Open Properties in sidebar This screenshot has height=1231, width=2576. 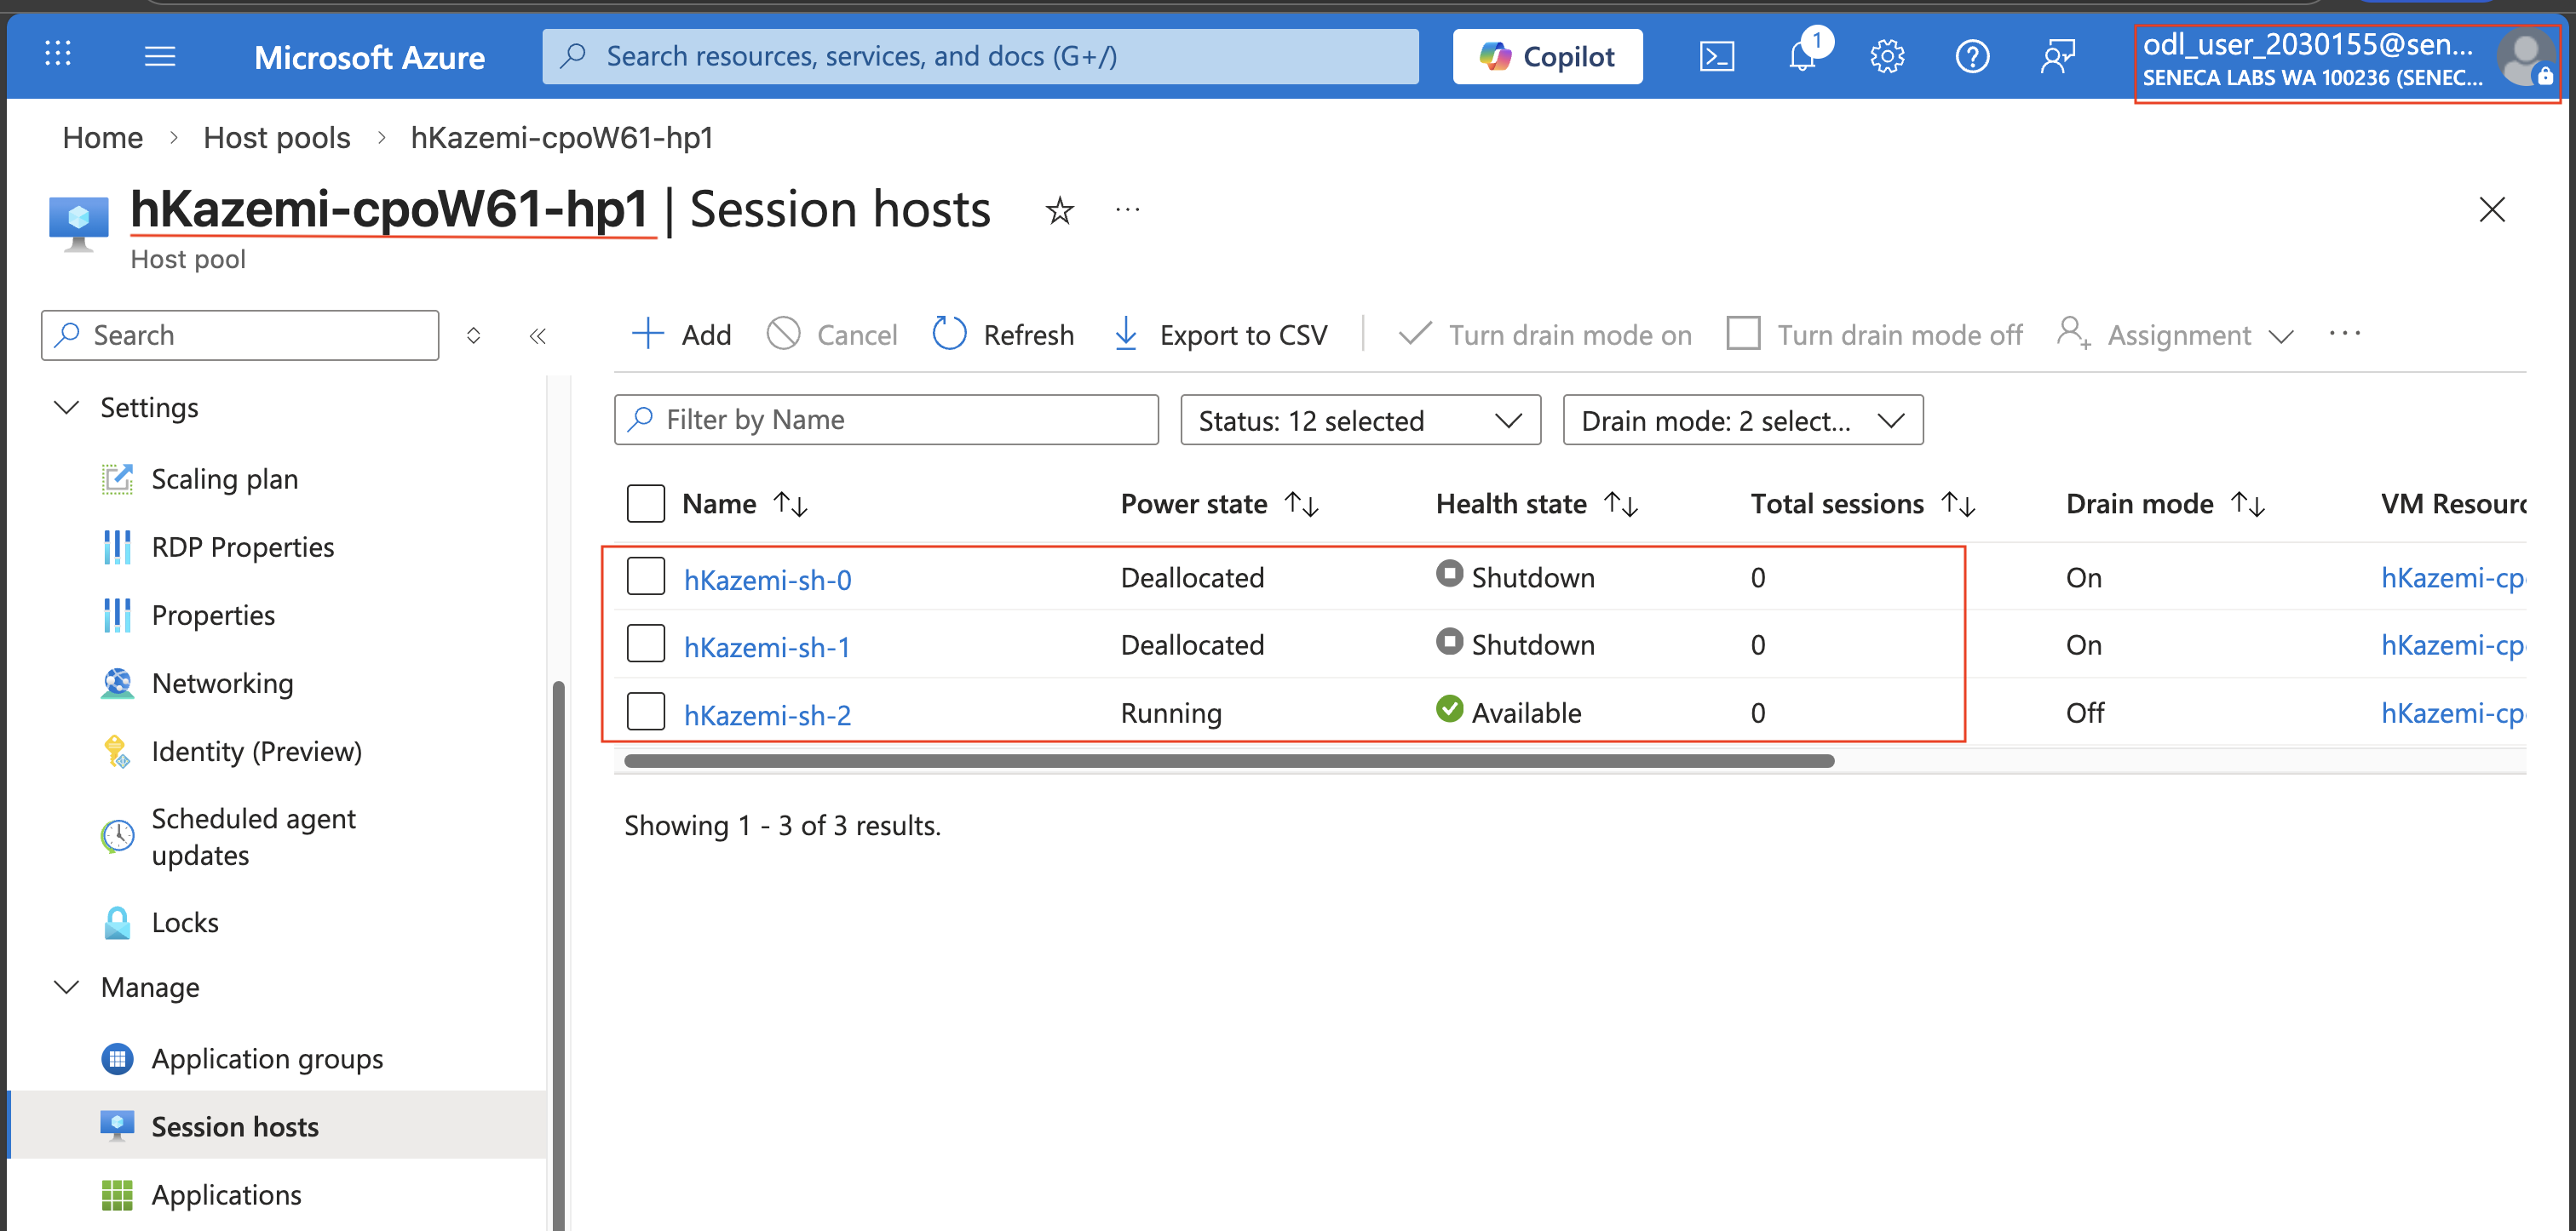pos(212,615)
